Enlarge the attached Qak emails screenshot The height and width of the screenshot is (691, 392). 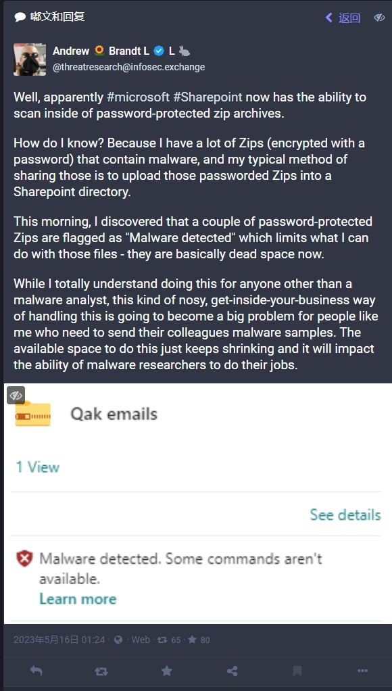pos(198,504)
